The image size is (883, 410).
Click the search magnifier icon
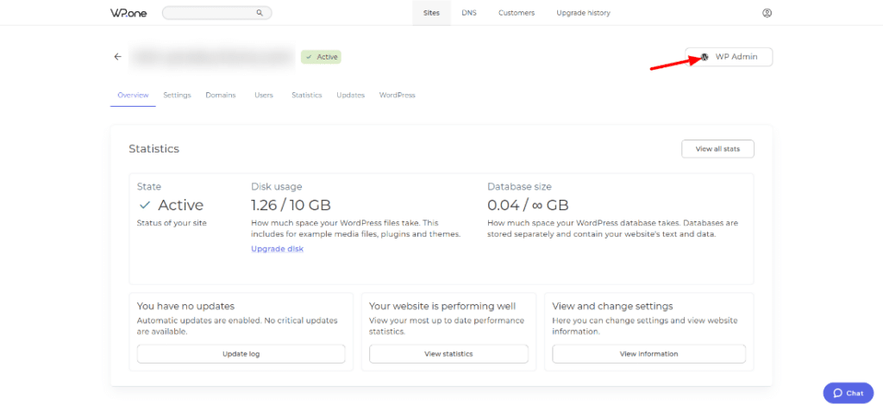pos(260,13)
